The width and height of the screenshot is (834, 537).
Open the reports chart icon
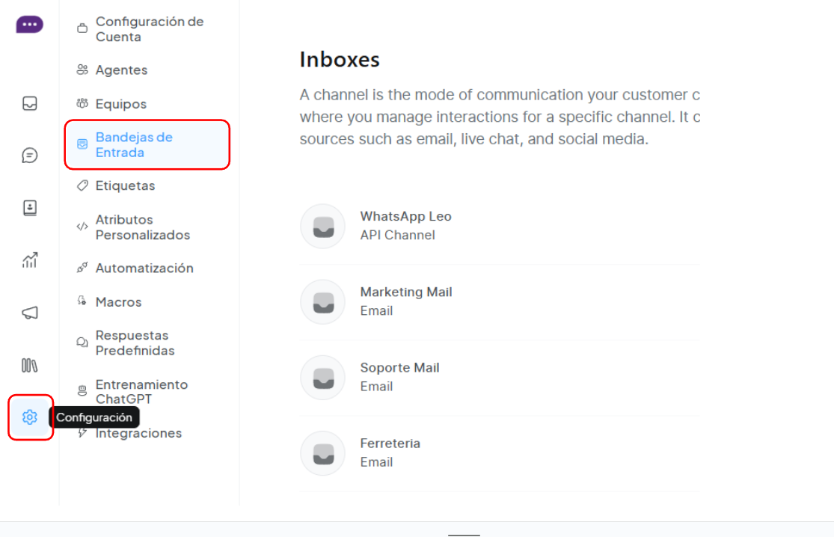[30, 260]
